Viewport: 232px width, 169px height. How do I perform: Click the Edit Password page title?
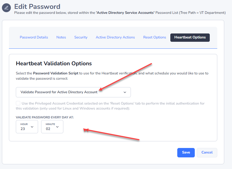tap(37, 6)
